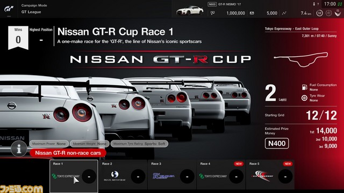
Task: Click the tyre wear wheel icon
Action: 304,98
